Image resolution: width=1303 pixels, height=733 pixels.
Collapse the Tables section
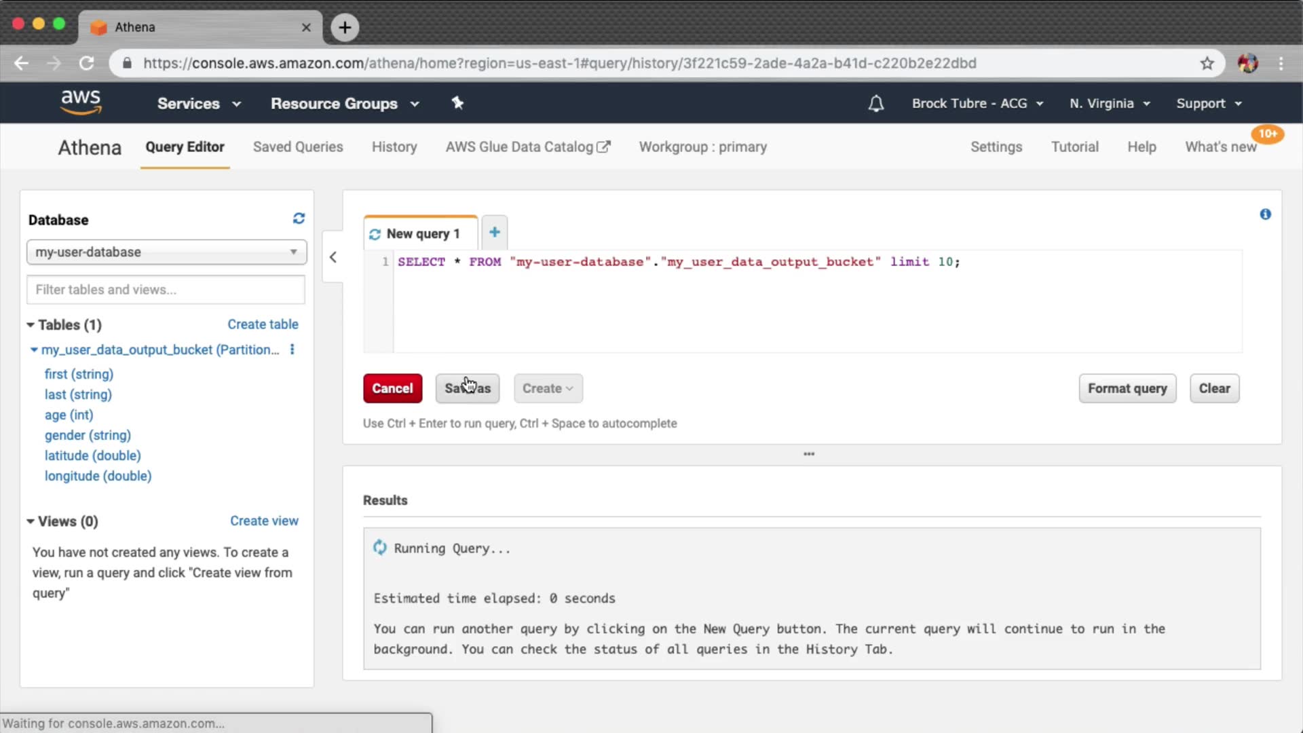(x=31, y=325)
